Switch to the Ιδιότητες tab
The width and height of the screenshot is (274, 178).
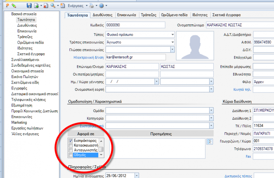point(200,15)
